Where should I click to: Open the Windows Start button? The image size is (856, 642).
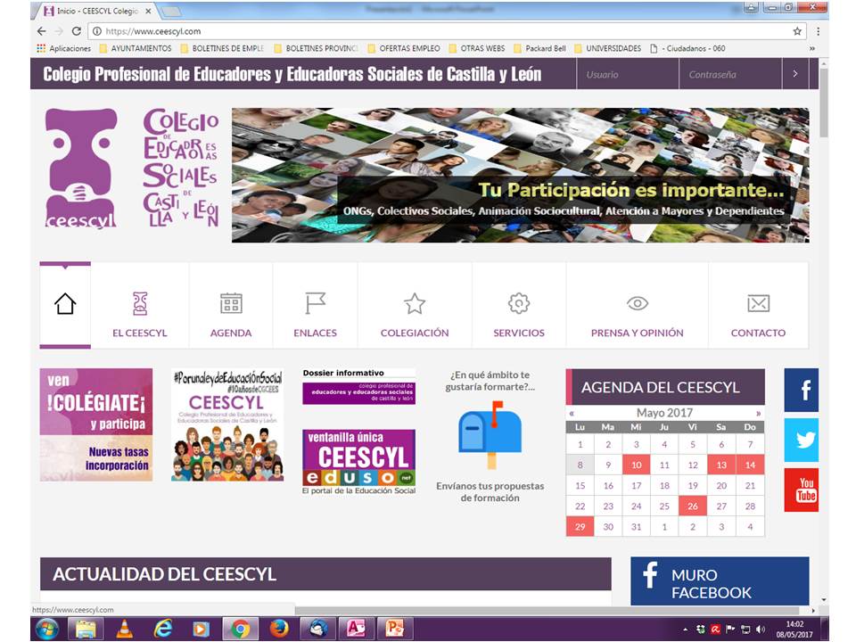47,630
